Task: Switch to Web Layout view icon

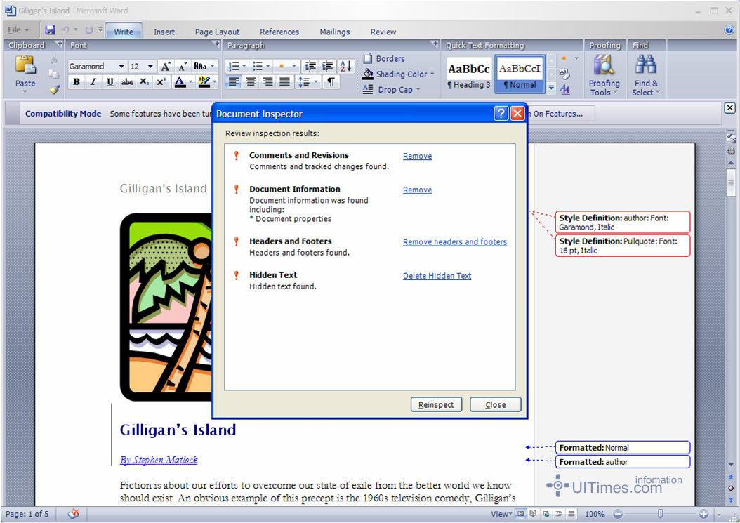Action: [x=546, y=514]
